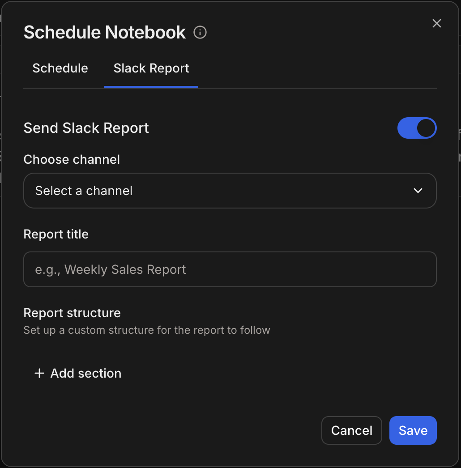Click the Weekly Sales Report placeholder box
Image resolution: width=461 pixels, height=468 pixels.
[x=230, y=269]
